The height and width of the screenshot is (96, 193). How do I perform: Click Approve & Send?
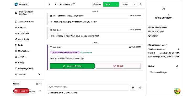[x=72, y=66]
